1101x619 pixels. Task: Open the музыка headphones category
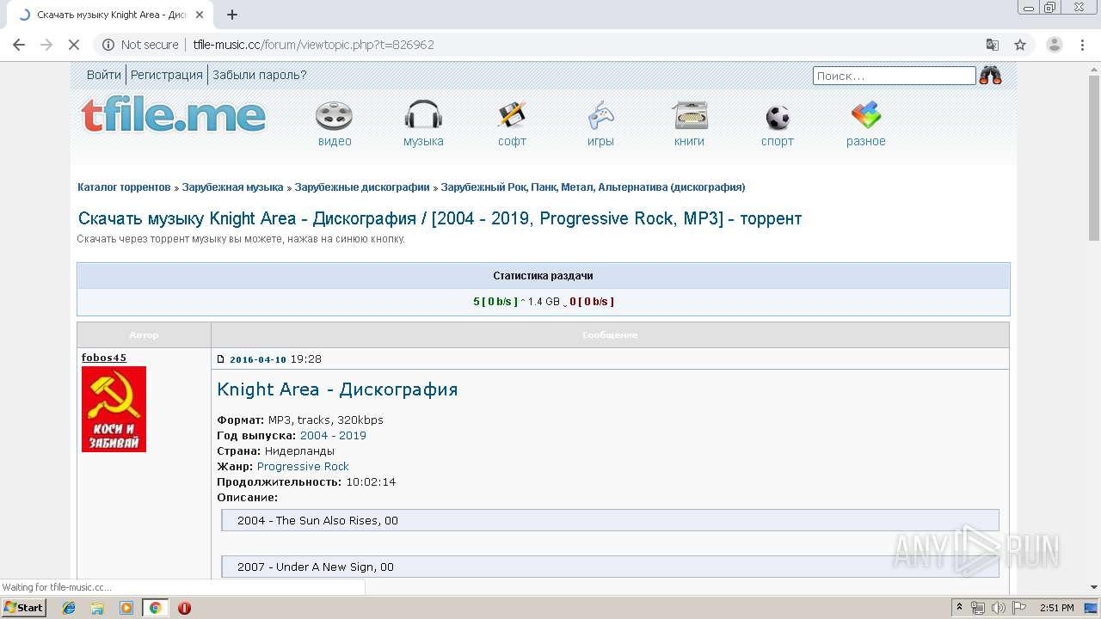click(x=423, y=116)
